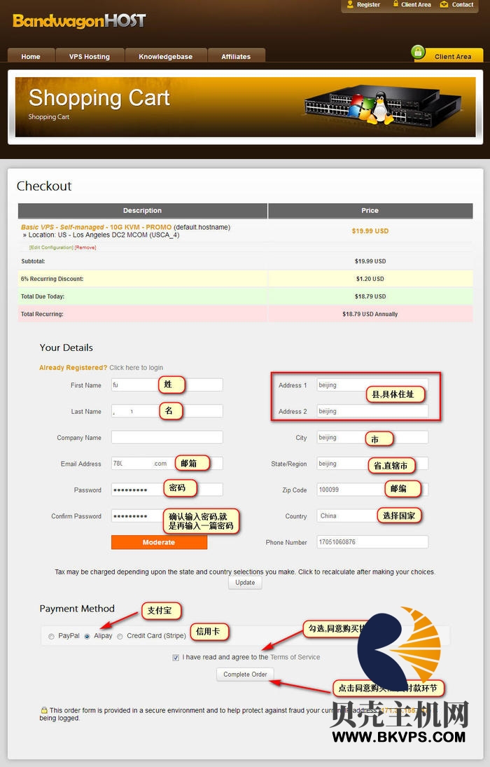This screenshot has width=490, height=767.
Task: Click the Update tax button
Action: pos(245,583)
